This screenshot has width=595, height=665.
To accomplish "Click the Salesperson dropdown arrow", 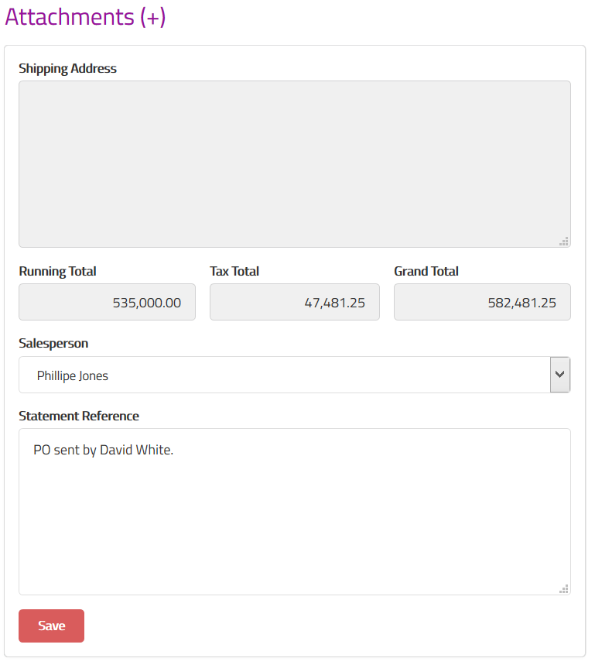I will tap(559, 375).
